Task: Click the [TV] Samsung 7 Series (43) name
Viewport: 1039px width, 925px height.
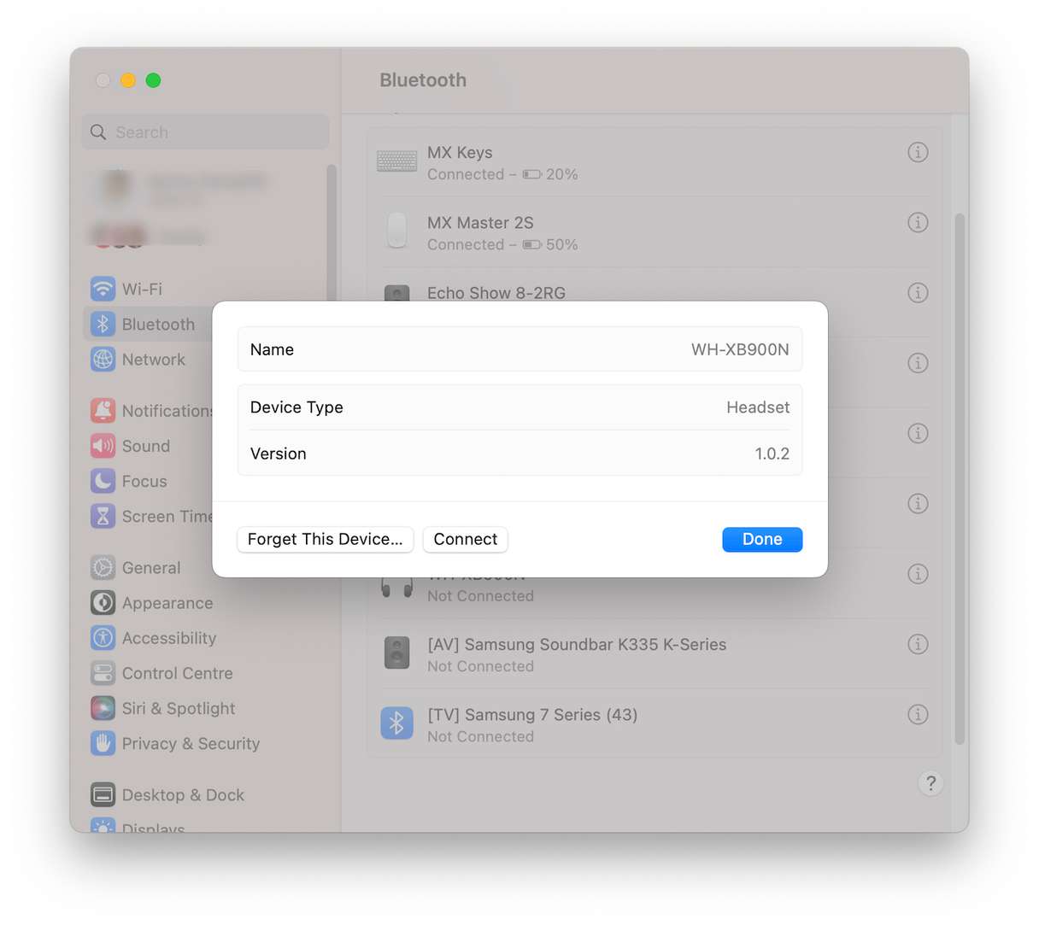Action: [x=532, y=714]
